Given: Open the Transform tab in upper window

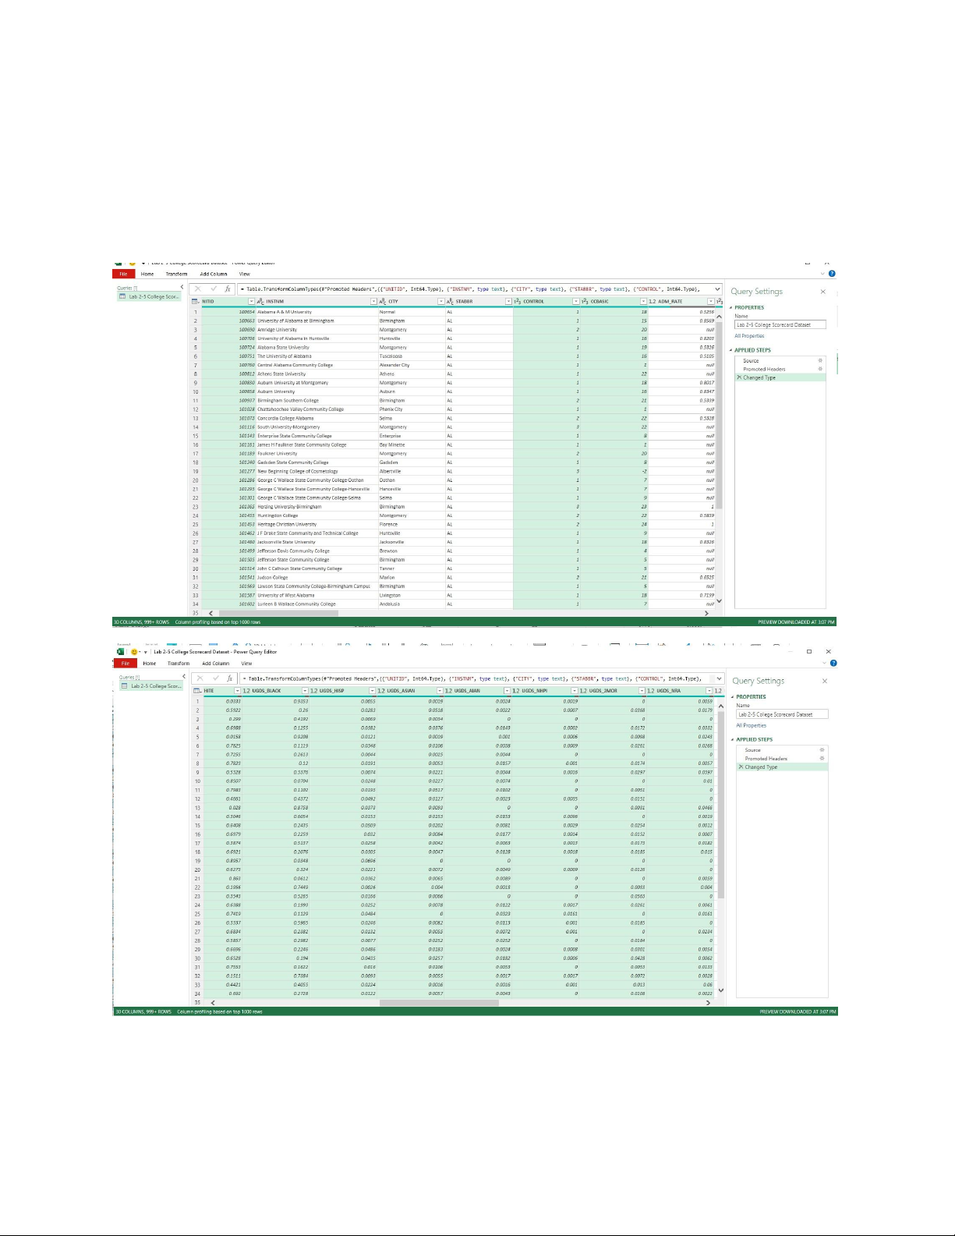Looking at the screenshot, I should 176,274.
